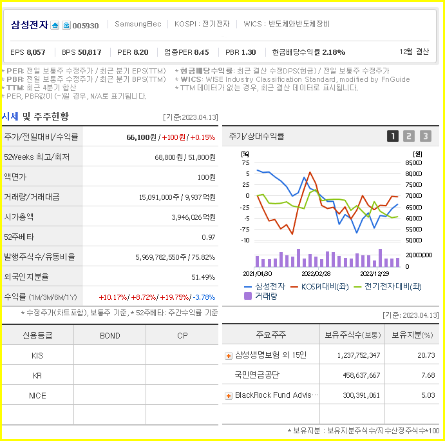Expand BlackRock Fund Advisors shareholder row
The height and width of the screenshot is (441, 445).
coord(229,395)
